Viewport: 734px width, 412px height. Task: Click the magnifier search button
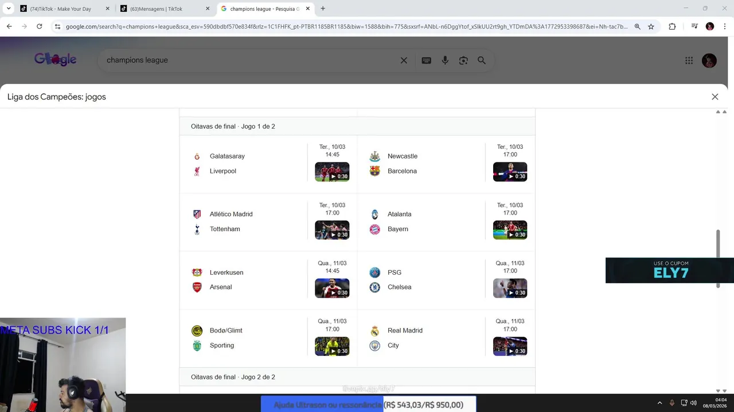(x=482, y=60)
